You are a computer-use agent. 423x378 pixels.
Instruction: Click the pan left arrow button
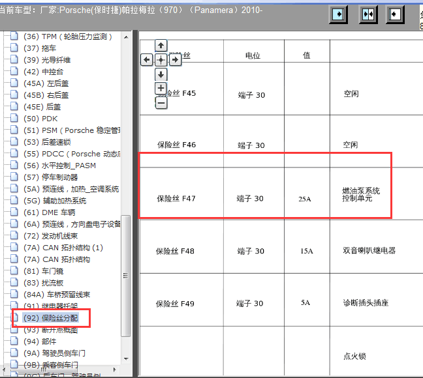(147, 59)
